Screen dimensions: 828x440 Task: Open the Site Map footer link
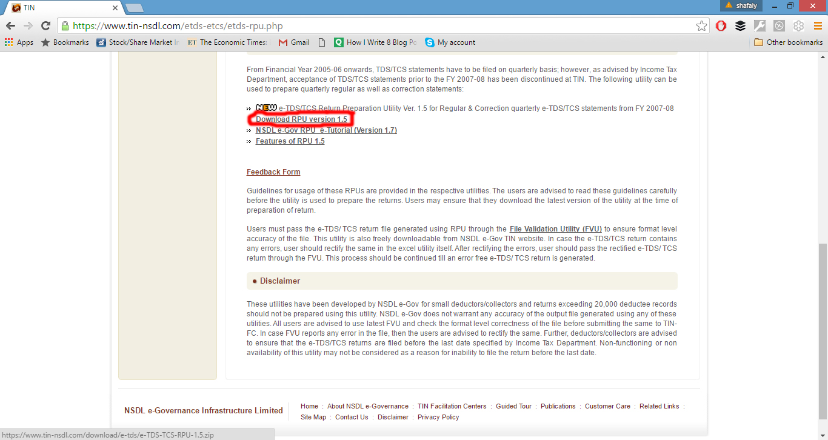pyautogui.click(x=313, y=417)
